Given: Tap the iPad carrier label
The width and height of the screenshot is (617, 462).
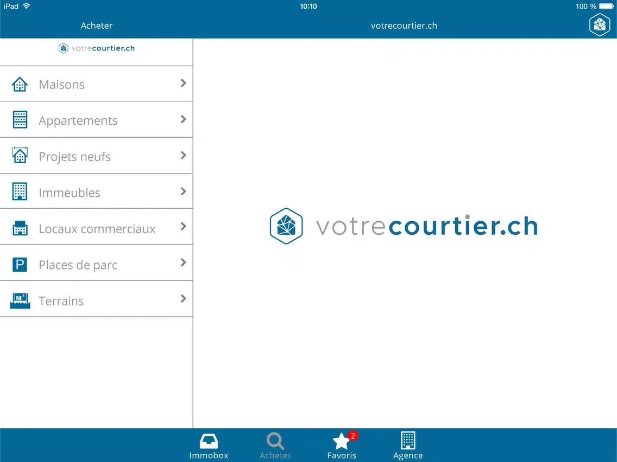Looking at the screenshot, I should point(11,7).
